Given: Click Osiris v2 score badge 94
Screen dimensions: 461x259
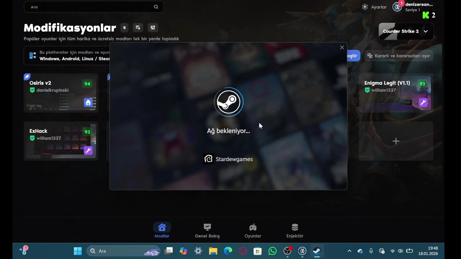Looking at the screenshot, I should [87, 84].
